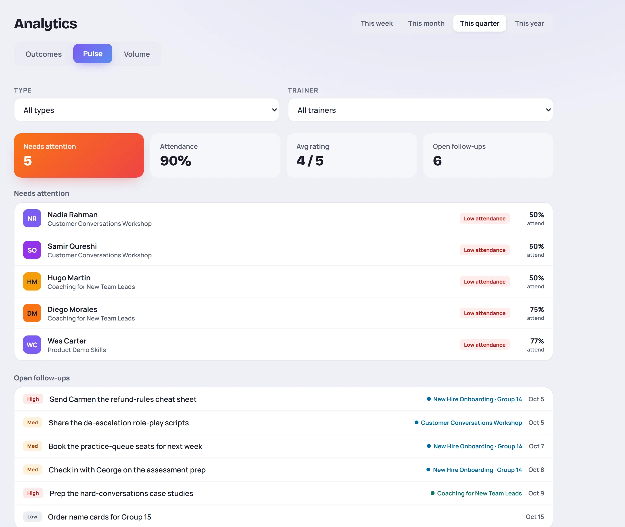Click Low tag on name cards follow-up
The image size is (625, 527).
coord(32,517)
